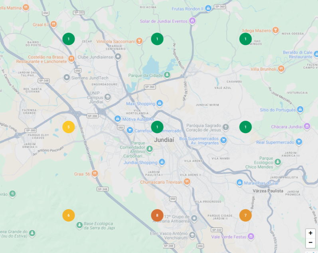This screenshot has height=253, width=318.
Task: Select the Graal 67 restaurant pin
Action: tap(53, 24)
